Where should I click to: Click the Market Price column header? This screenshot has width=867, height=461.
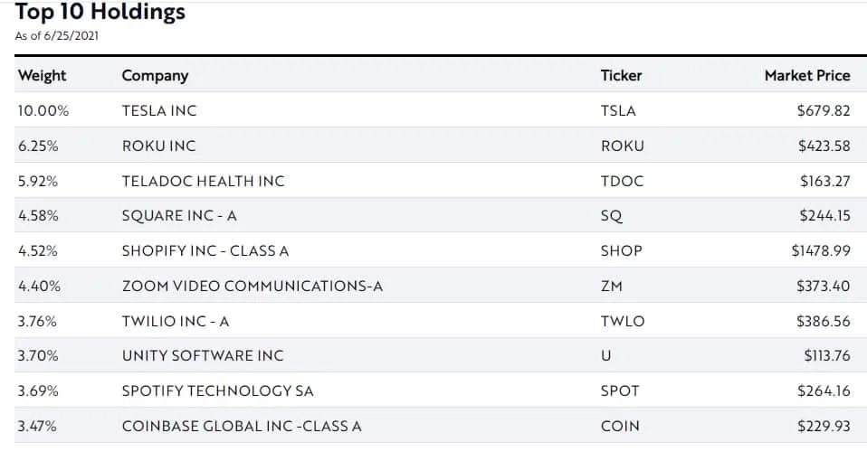pos(807,76)
